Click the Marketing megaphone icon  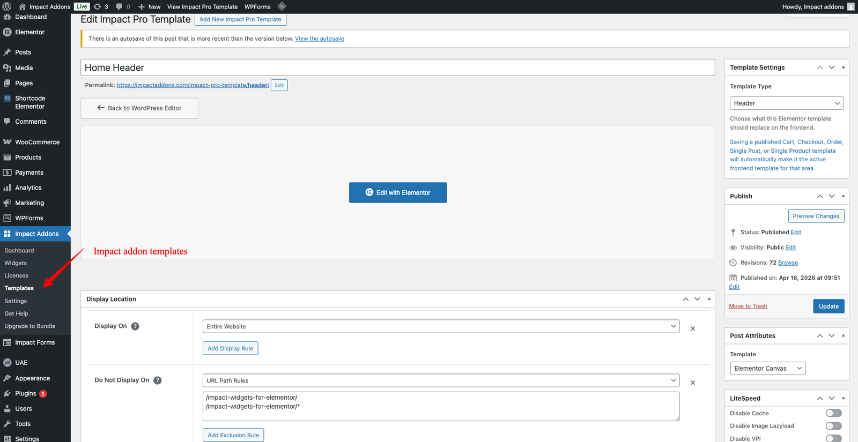[7, 203]
